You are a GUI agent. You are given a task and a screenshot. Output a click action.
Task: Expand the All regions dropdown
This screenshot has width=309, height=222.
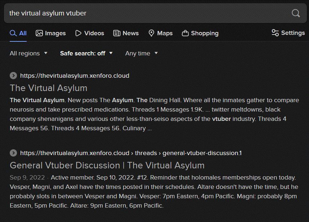[28, 53]
